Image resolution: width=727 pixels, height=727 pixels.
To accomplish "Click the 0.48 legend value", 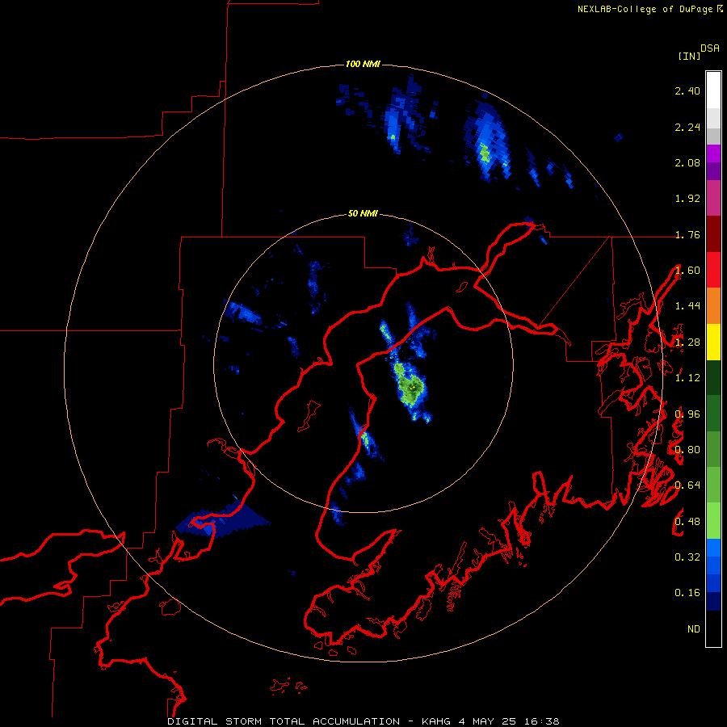I will point(687,522).
